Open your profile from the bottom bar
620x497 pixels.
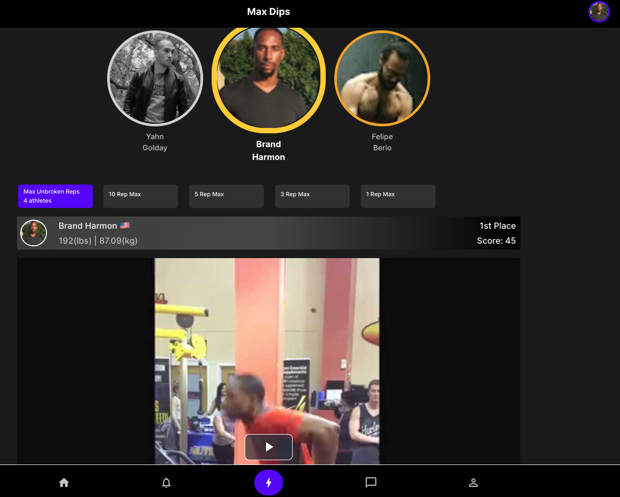click(x=473, y=482)
